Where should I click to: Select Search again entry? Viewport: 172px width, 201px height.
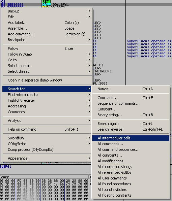(x=131, y=124)
